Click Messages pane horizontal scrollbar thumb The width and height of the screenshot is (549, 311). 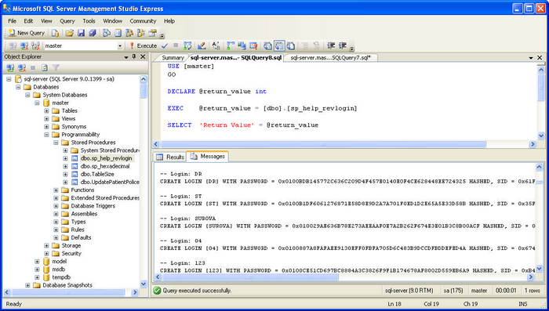(x=251, y=277)
